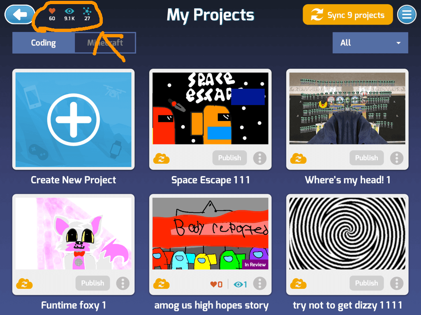Image resolution: width=421 pixels, height=315 pixels.
Task: Click cloud sync icon on try not to get dizzy
Action: (298, 284)
